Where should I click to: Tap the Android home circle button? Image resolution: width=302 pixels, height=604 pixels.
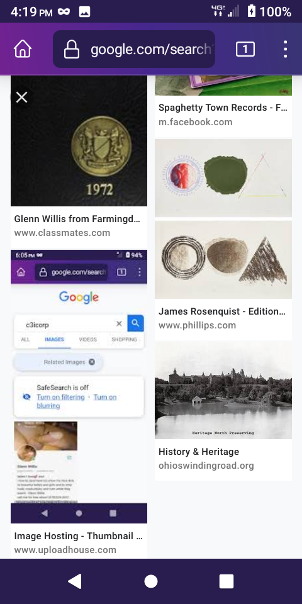(151, 581)
